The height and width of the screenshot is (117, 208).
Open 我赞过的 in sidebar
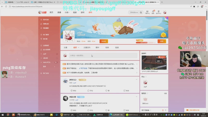[x=45, y=24]
